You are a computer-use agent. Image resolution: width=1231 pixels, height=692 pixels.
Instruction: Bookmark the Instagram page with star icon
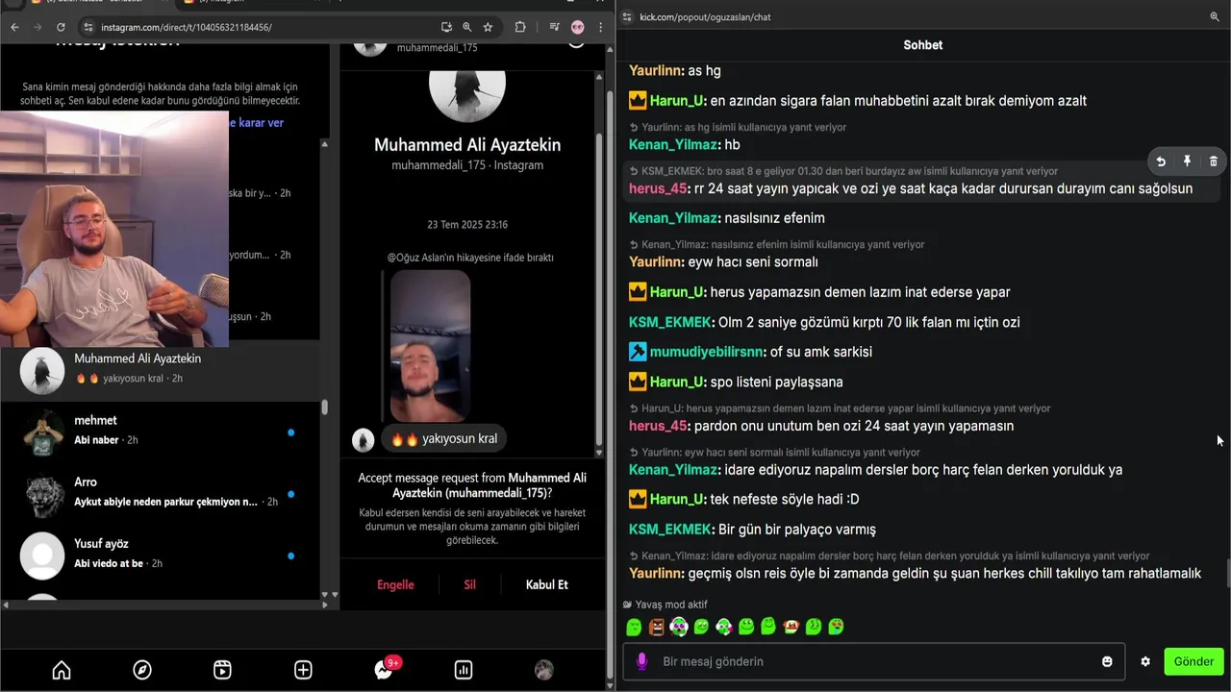tap(488, 27)
